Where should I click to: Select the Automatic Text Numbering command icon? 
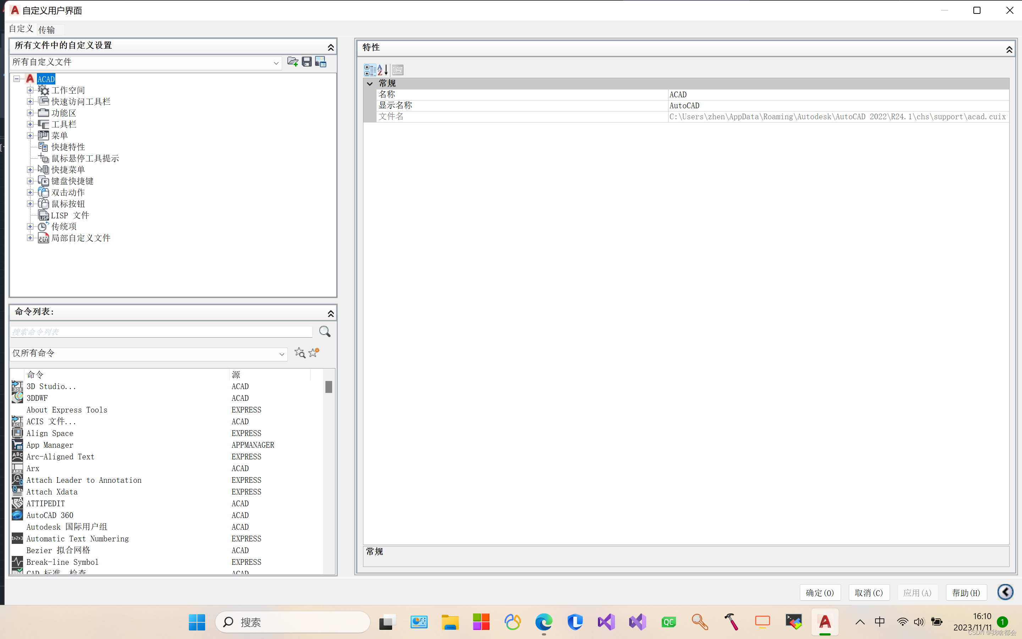(x=17, y=539)
